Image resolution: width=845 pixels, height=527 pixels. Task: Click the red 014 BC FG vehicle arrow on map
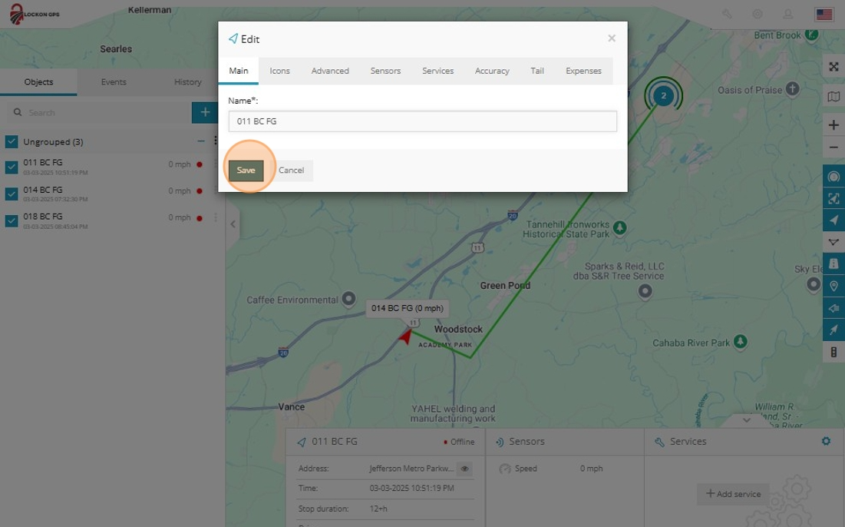(x=405, y=337)
